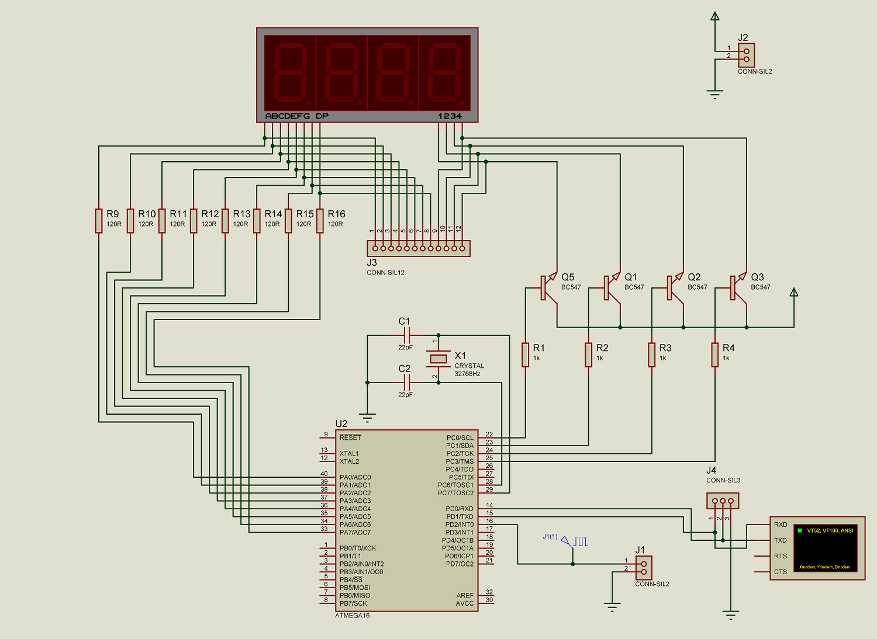Click the 'XTAL1' pin label on U2
This screenshot has width=877, height=639.
(349, 453)
